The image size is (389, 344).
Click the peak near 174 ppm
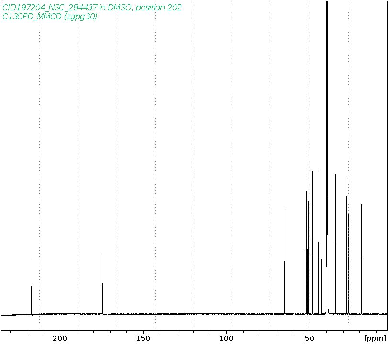pos(103,284)
